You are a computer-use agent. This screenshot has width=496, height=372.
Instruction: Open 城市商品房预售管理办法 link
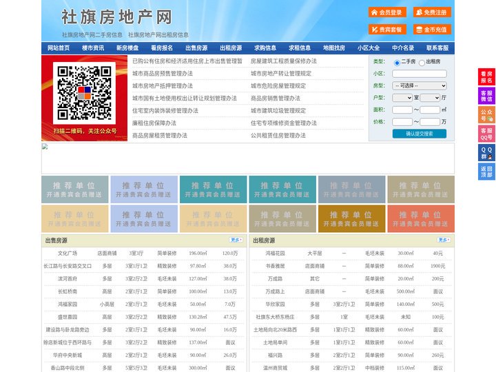coord(163,74)
